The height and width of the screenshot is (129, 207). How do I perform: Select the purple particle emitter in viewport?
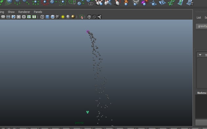coord(88,32)
